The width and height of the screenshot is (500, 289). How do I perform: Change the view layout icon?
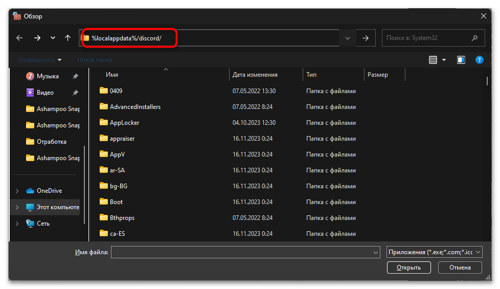[433, 60]
